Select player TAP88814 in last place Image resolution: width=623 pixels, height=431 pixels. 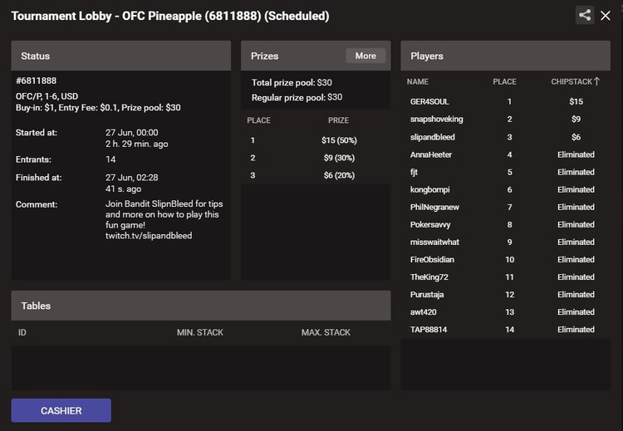tap(505, 330)
